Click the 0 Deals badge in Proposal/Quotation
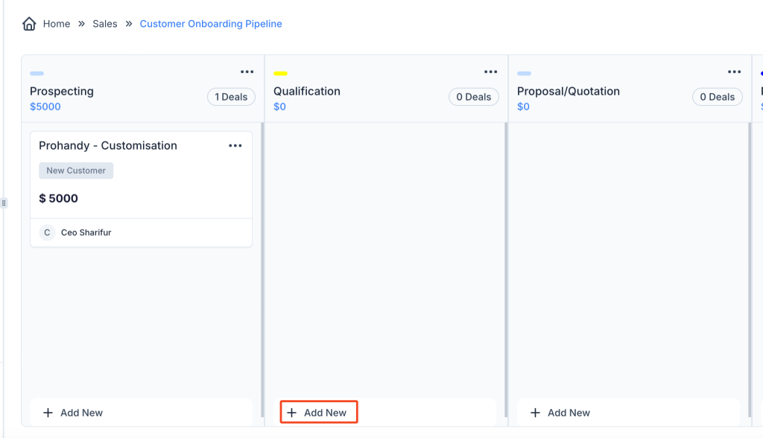This screenshot has height=438, width=763. 718,97
